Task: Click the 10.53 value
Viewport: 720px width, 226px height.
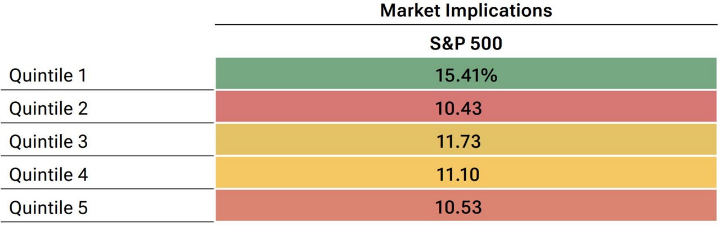Action: click(458, 208)
